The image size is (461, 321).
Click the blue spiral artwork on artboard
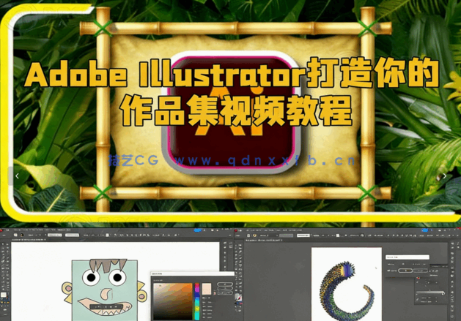(x=347, y=290)
